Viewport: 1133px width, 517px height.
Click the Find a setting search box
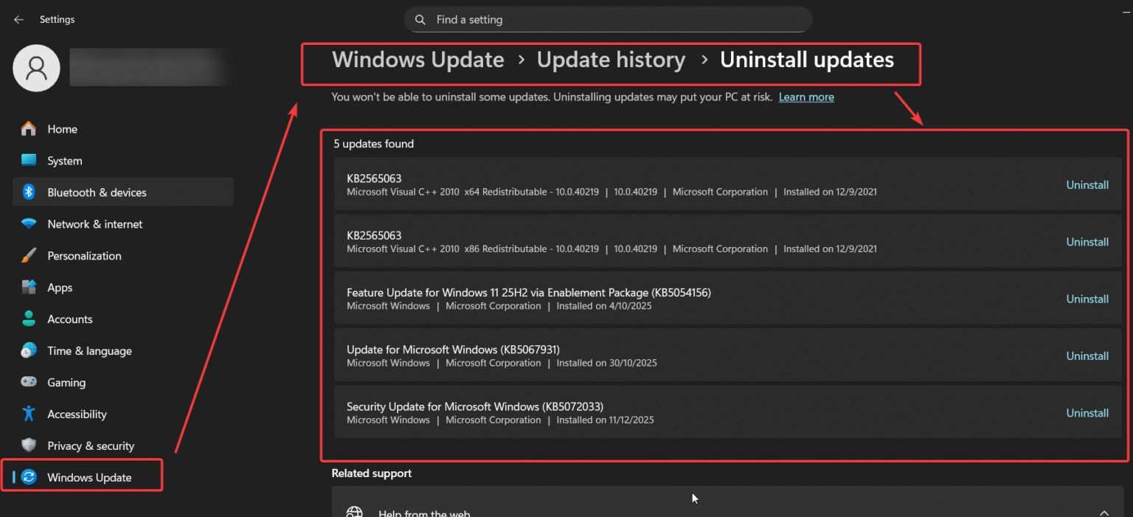click(608, 19)
